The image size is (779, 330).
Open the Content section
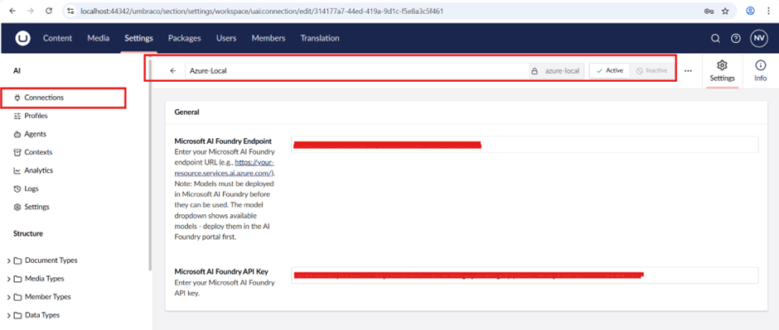tap(57, 38)
